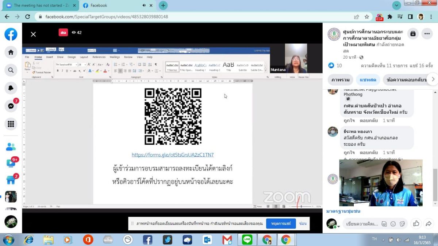Open Messenger from the left sidebar
Image resolution: width=438 pixels, height=246 pixels.
(11, 106)
